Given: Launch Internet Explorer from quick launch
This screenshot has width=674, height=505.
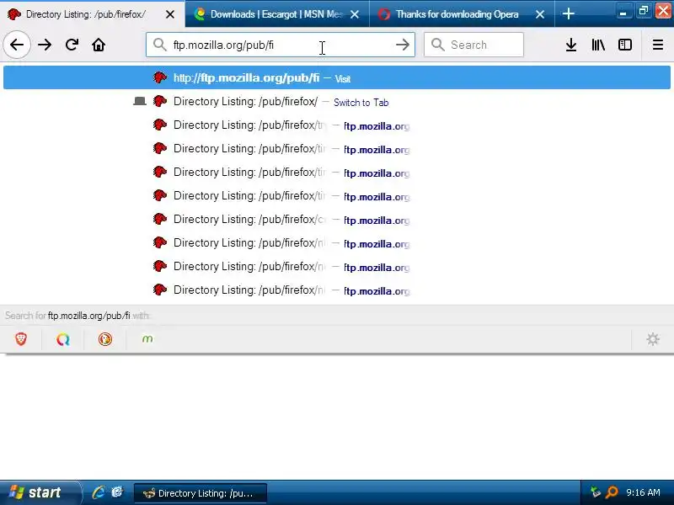Looking at the screenshot, I should (99, 492).
